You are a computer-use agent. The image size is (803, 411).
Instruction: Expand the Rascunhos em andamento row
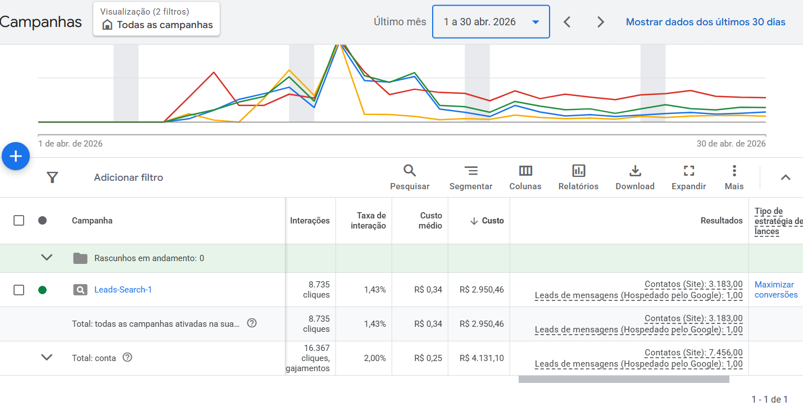pyautogui.click(x=47, y=258)
